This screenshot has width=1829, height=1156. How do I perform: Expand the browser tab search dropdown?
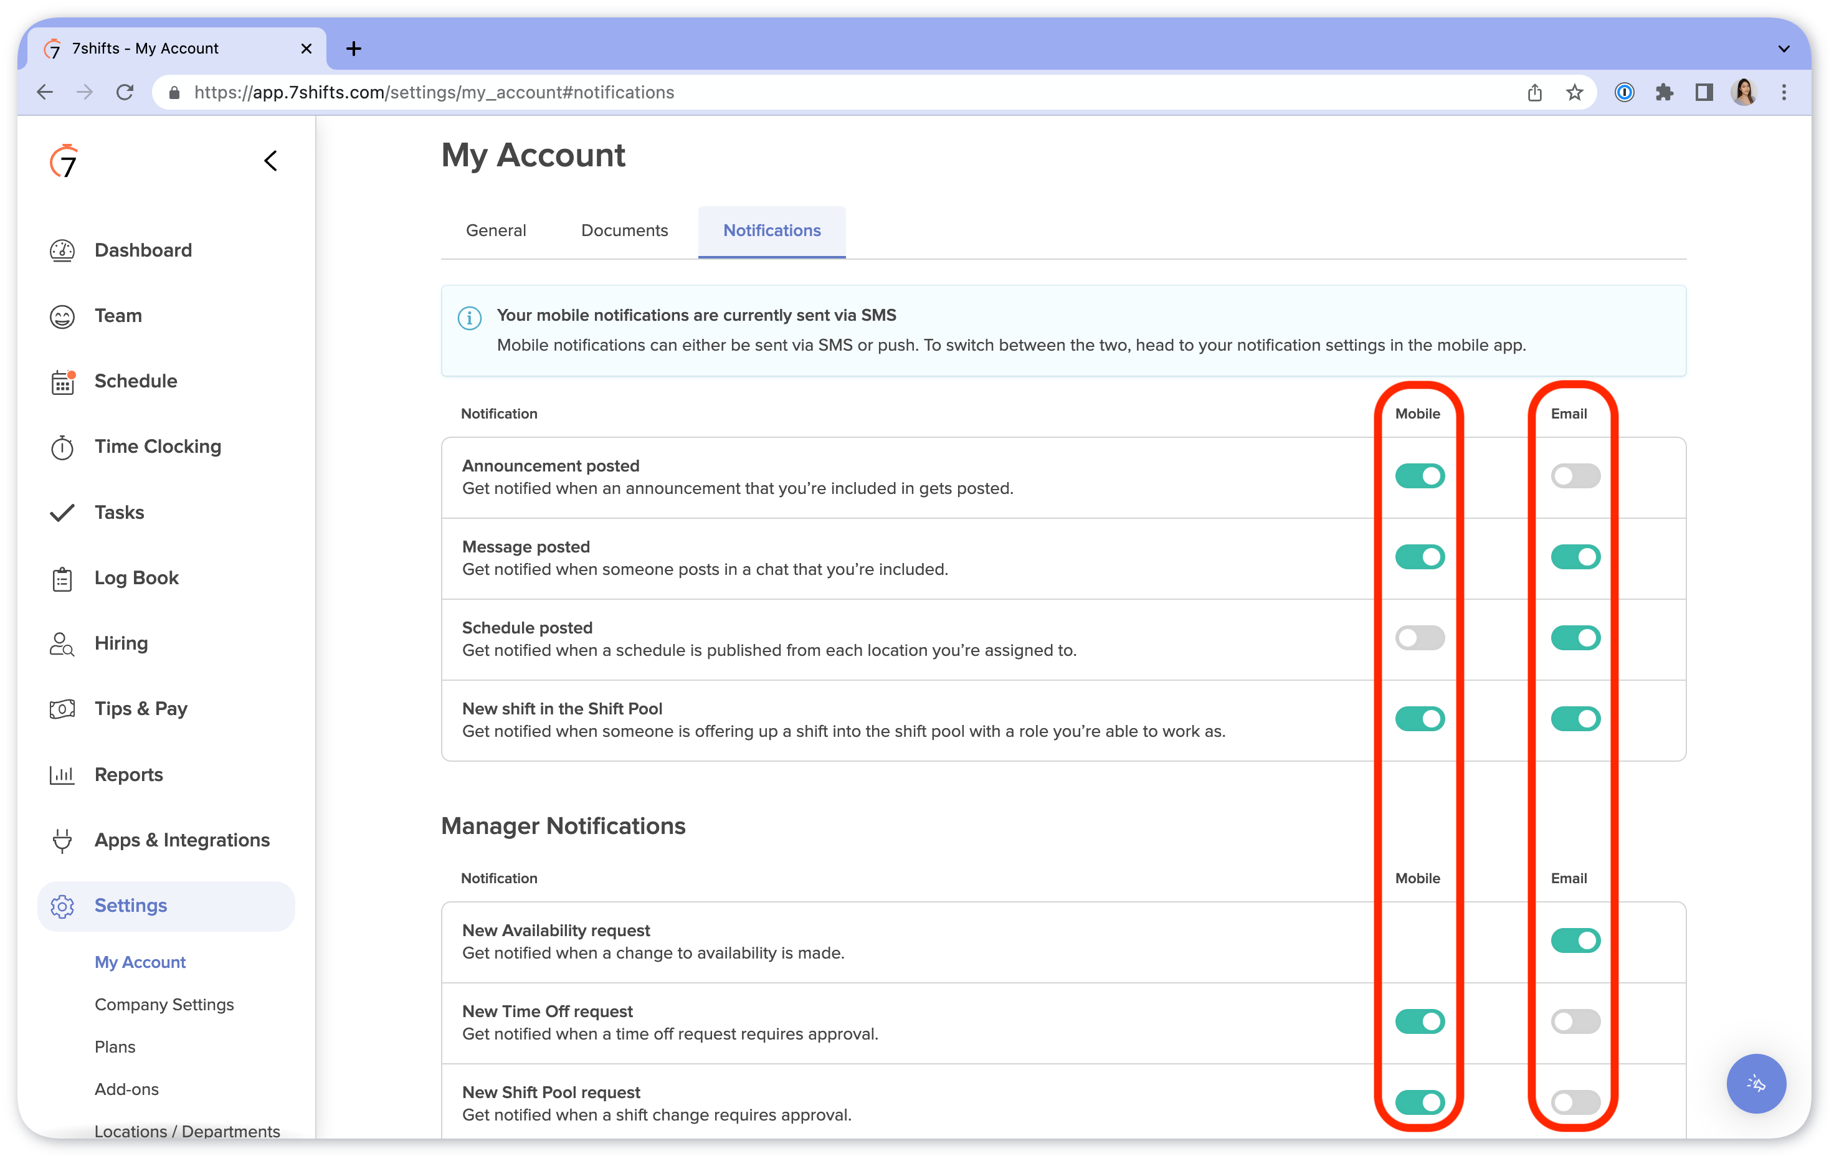[x=1784, y=49]
